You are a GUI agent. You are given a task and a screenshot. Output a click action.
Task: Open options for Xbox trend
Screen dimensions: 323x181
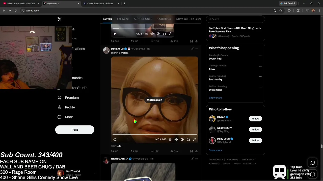(x=260, y=66)
